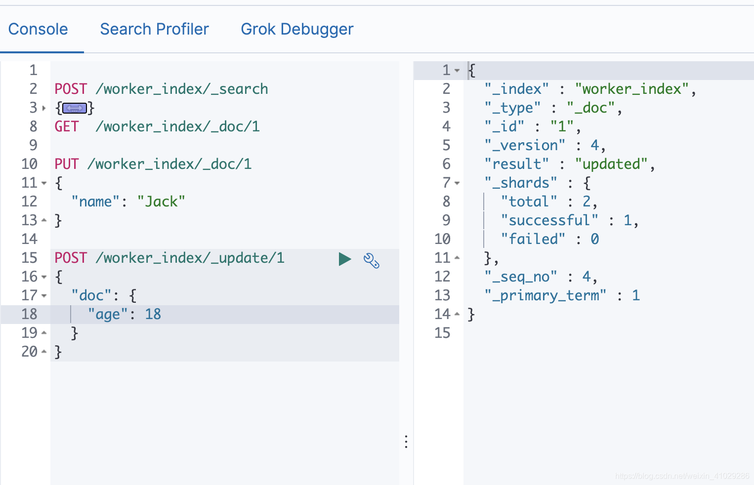The height and width of the screenshot is (485, 754).
Task: Click the "_seq_no" : 4 response line
Action: coord(541,277)
